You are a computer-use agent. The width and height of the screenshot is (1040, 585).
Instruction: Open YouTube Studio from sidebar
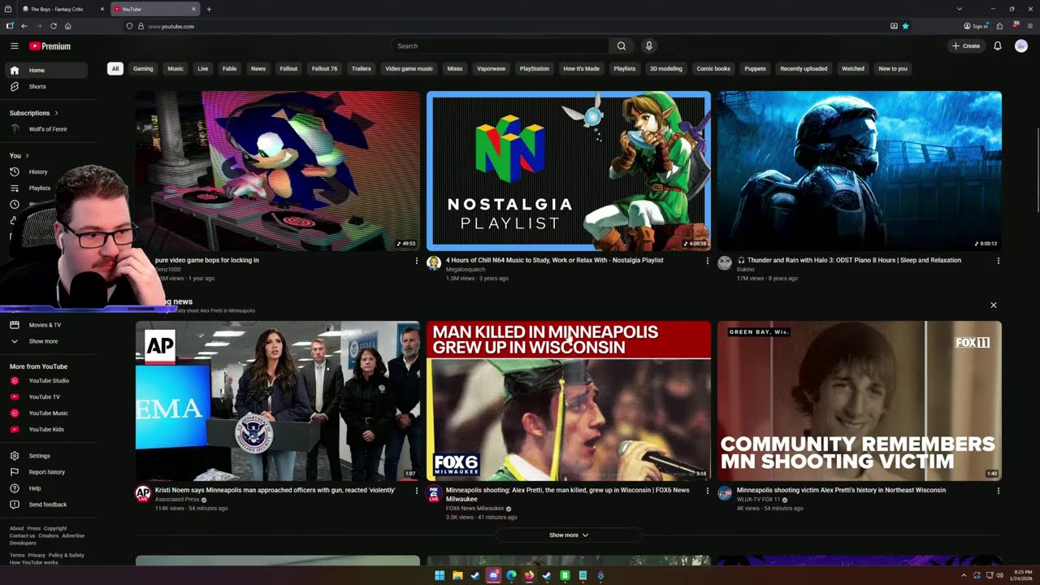click(x=48, y=380)
